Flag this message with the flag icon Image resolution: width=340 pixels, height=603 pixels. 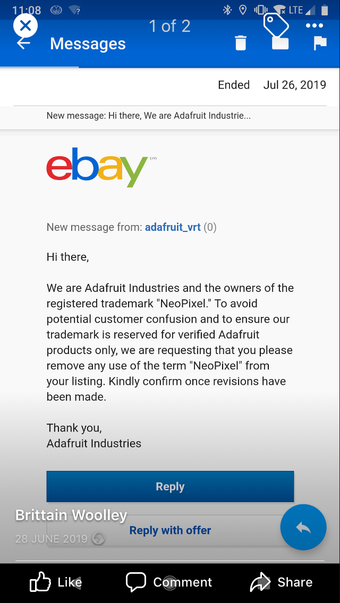(x=320, y=43)
